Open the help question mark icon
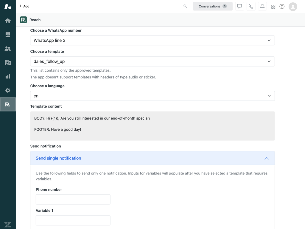Screen dimensions: 305x229 [282, 7]
